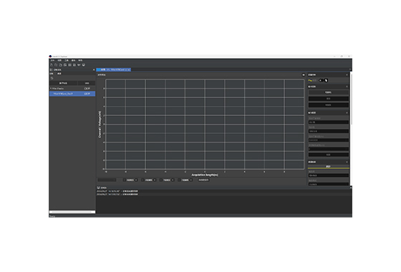Click the round icon at the chart header's right
Screen dimensions: 401x272
pyautogui.click(x=304, y=75)
